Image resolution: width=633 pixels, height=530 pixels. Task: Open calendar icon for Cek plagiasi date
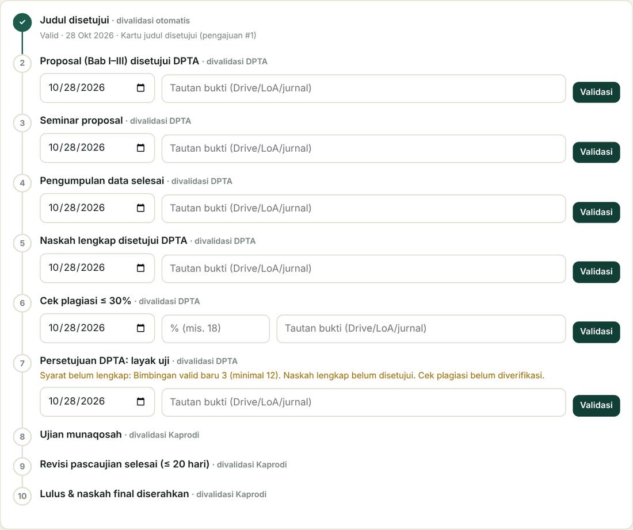click(140, 328)
